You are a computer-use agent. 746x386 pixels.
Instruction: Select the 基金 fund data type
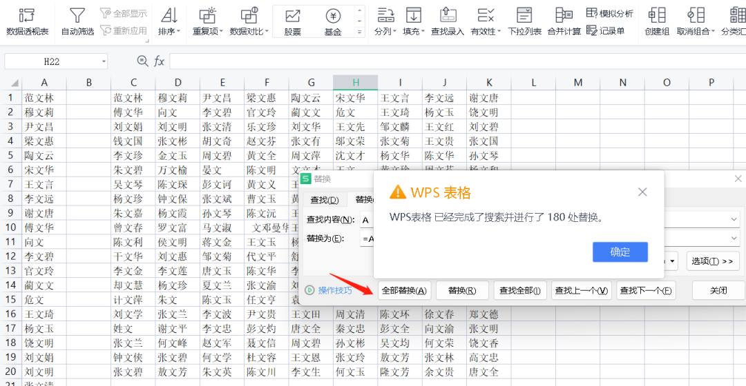point(333,22)
